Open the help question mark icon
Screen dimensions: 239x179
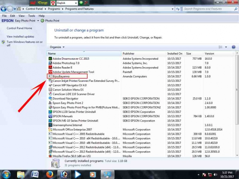(x=233, y=47)
